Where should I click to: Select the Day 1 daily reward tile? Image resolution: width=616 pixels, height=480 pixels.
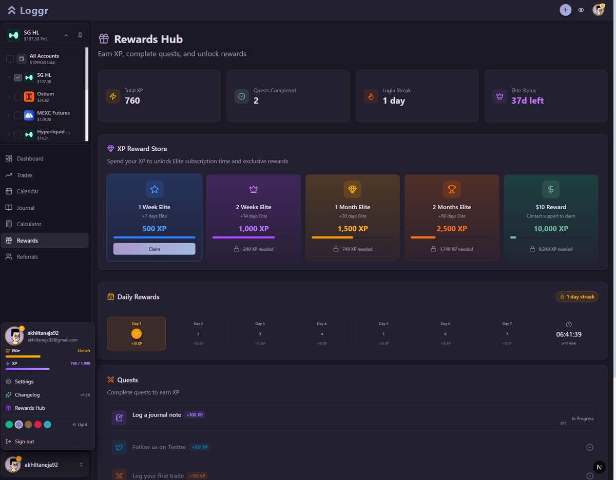point(137,333)
